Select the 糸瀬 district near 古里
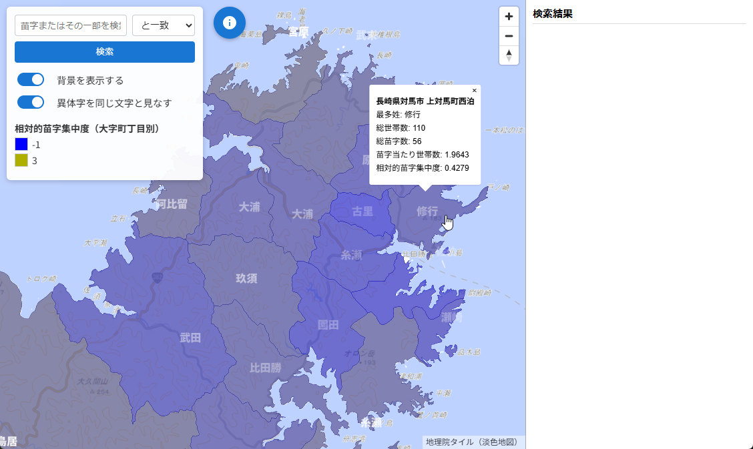Image resolution: width=753 pixels, height=449 pixels. click(351, 256)
